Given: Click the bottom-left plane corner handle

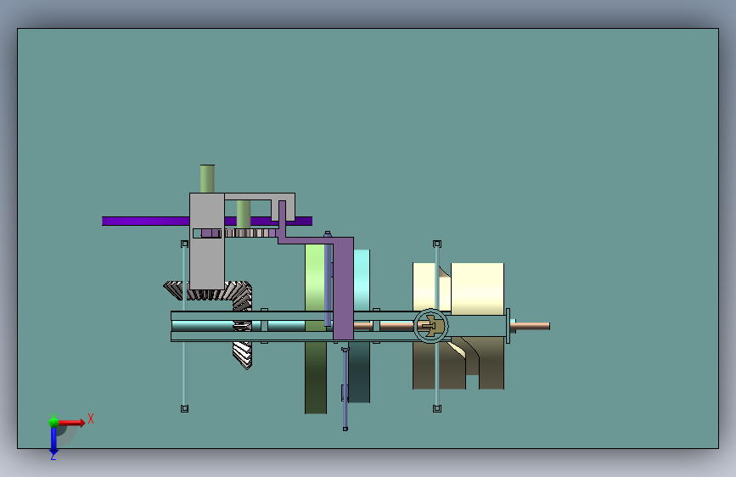Looking at the screenshot, I should 184,408.
